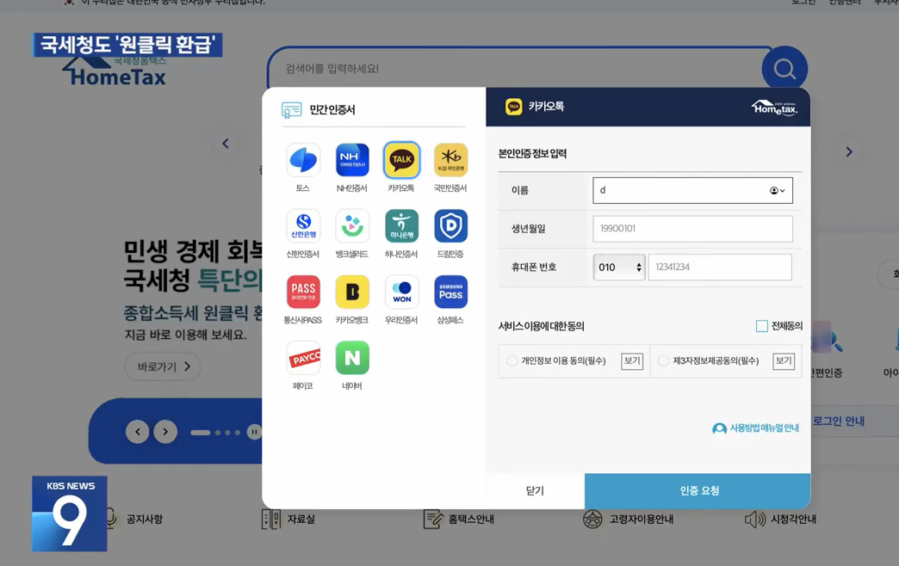Click the 민간인증서 heading
The image size is (899, 566).
coord(332,109)
